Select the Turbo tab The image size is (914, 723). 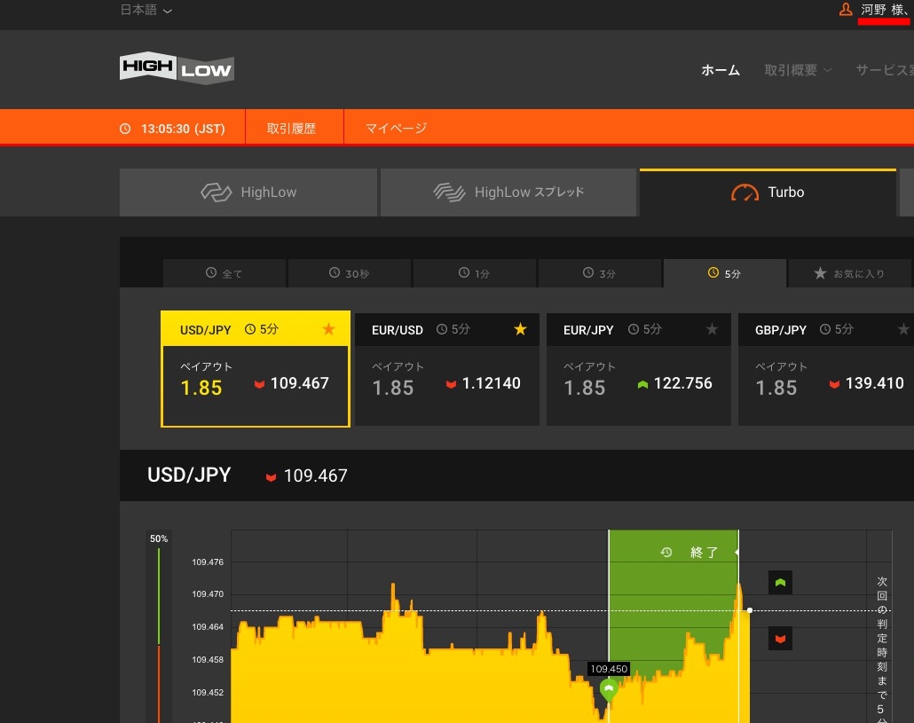click(768, 193)
